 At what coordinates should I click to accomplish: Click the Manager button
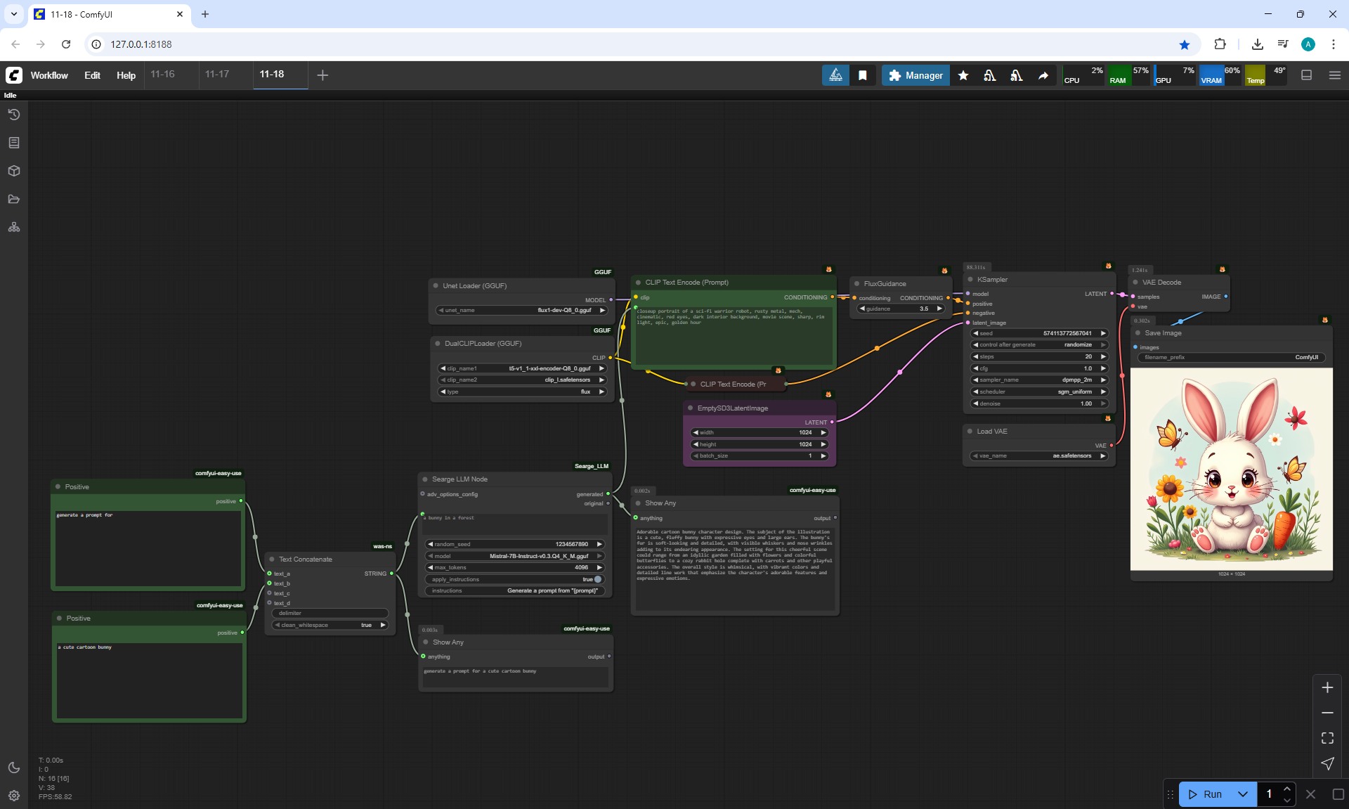click(x=915, y=75)
